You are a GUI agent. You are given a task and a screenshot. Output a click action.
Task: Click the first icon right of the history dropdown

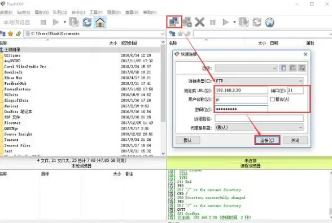click(283, 68)
